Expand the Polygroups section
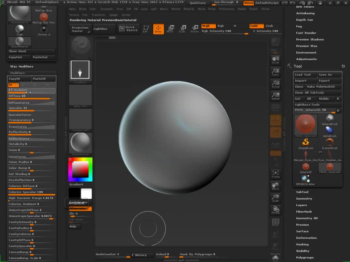Image resolution: width=350 pixels, height=262 pixels. coord(305,258)
